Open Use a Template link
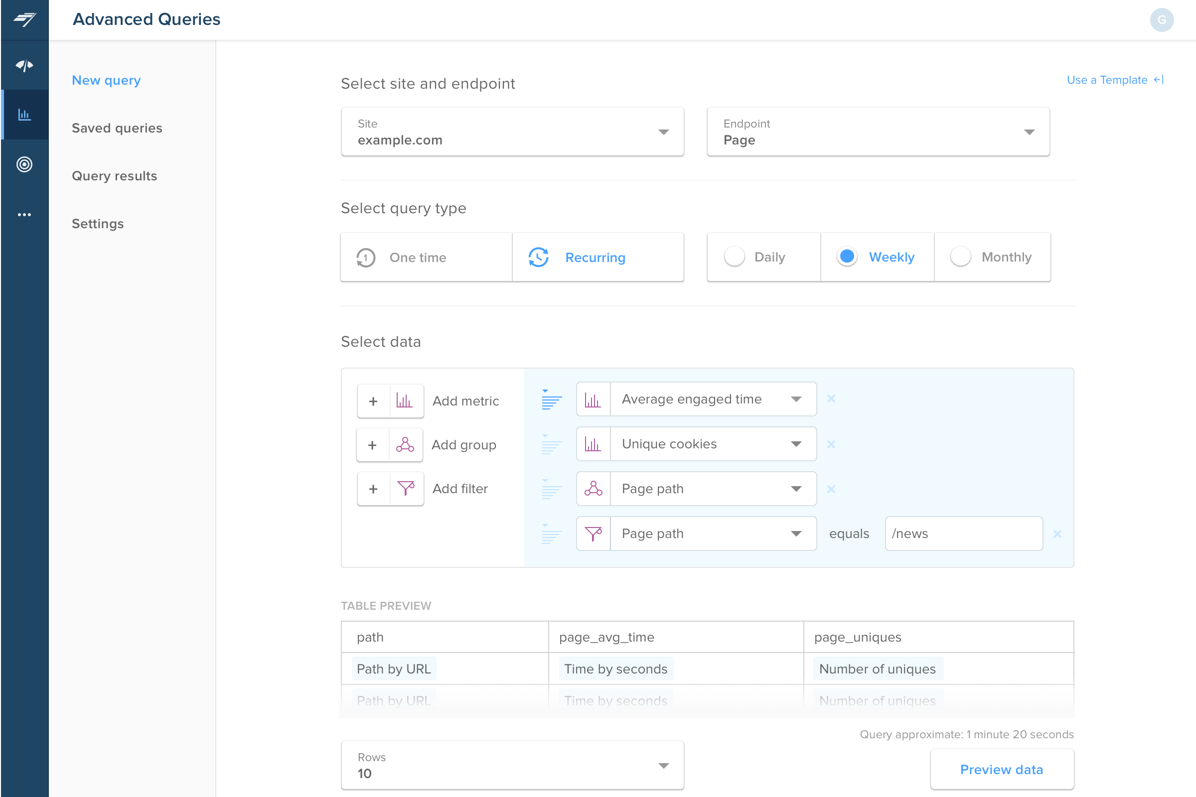Image resolution: width=1196 pixels, height=797 pixels. (x=1107, y=80)
